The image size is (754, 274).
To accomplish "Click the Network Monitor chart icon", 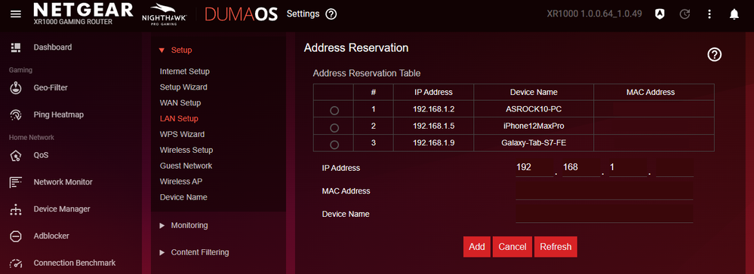I will point(16,182).
